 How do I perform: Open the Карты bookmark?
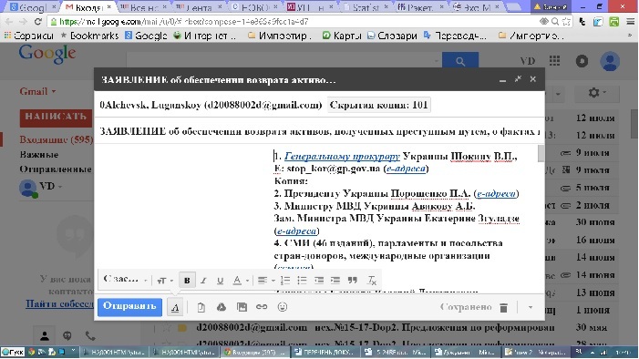pos(342,36)
